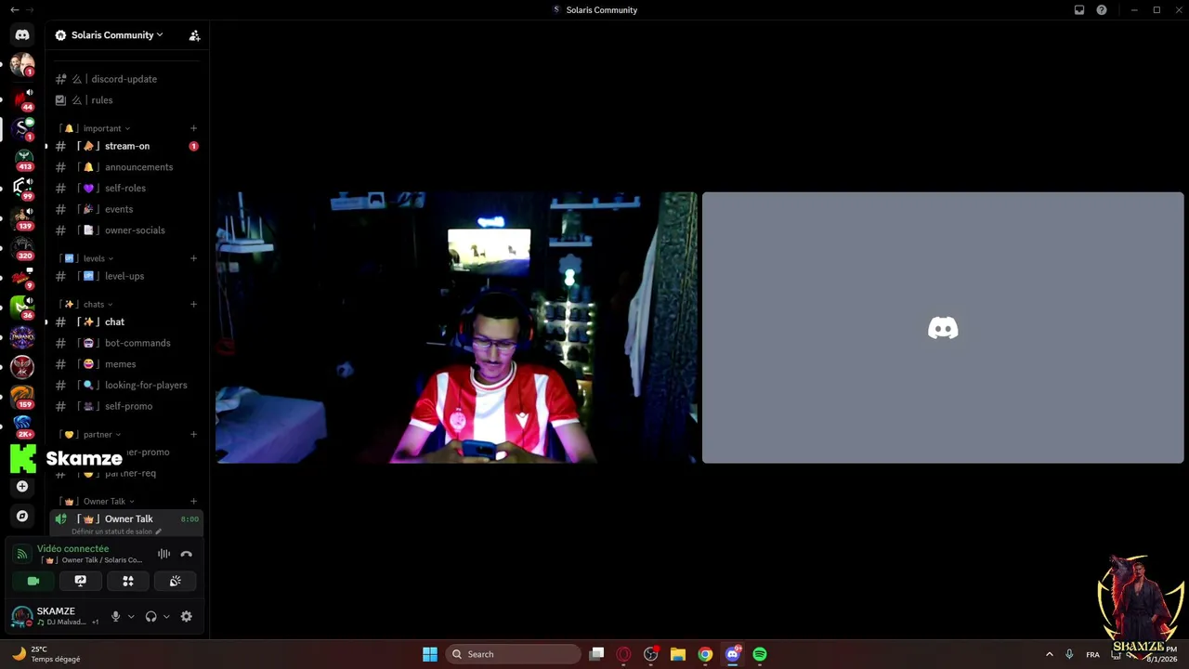This screenshot has width=1189, height=669.
Task: Create a channel in the partner category
Action: point(193,434)
